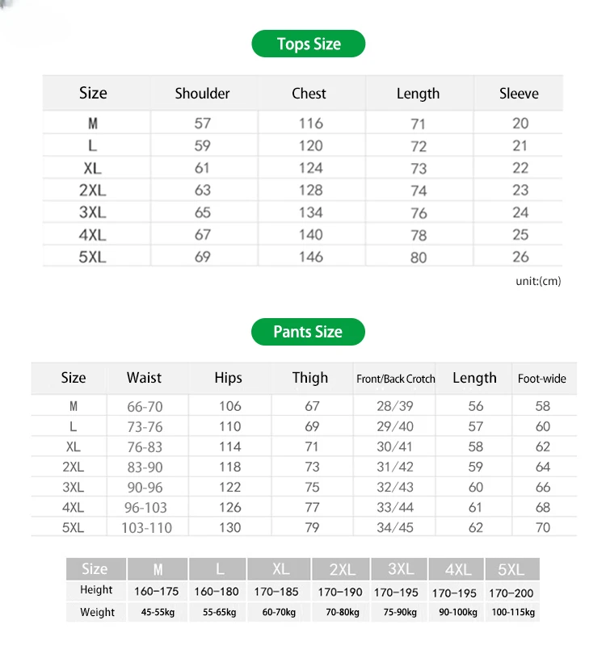
Task: Click the Sleeve column header
Action: coord(519,94)
